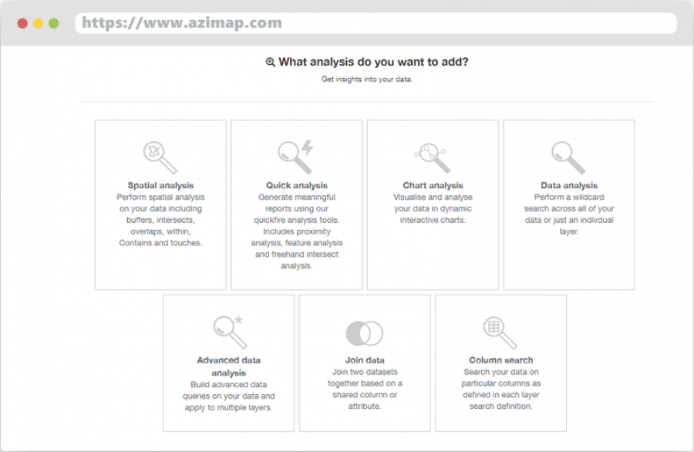Click the 'Join two datasets together' description
Image resolution: width=694 pixels, height=452 pixels.
coord(365,389)
